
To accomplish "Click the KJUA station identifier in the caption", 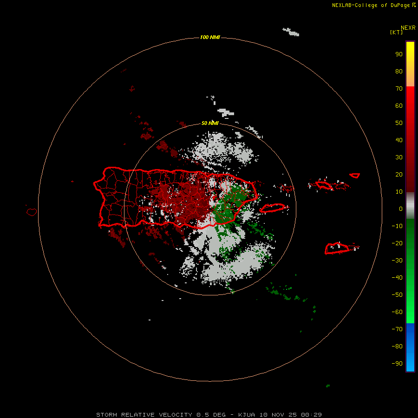I will [247, 415].
